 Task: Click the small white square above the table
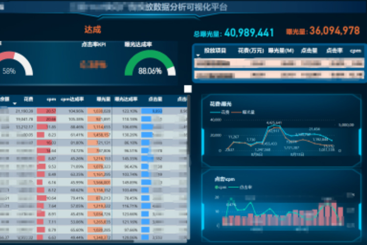[188, 89]
